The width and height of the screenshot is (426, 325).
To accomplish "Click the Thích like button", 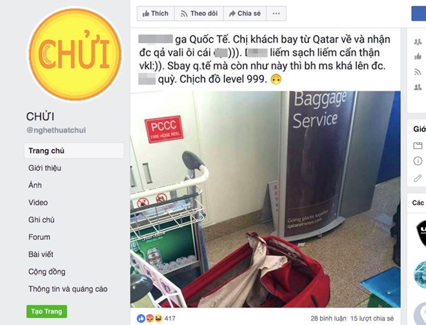I will (x=156, y=14).
